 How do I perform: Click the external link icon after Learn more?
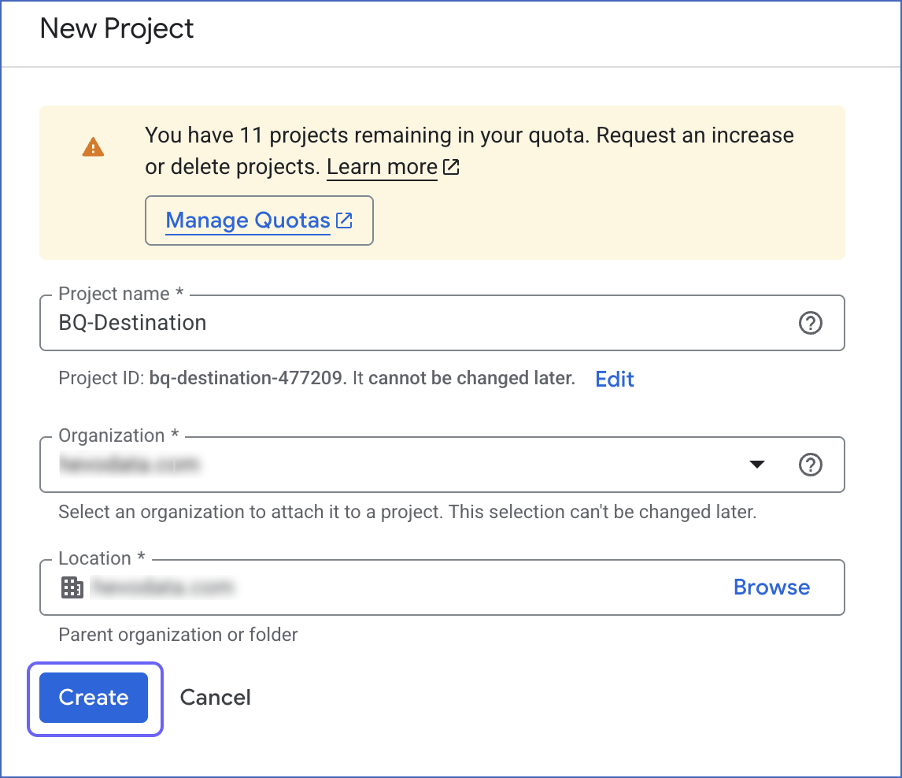click(x=451, y=167)
